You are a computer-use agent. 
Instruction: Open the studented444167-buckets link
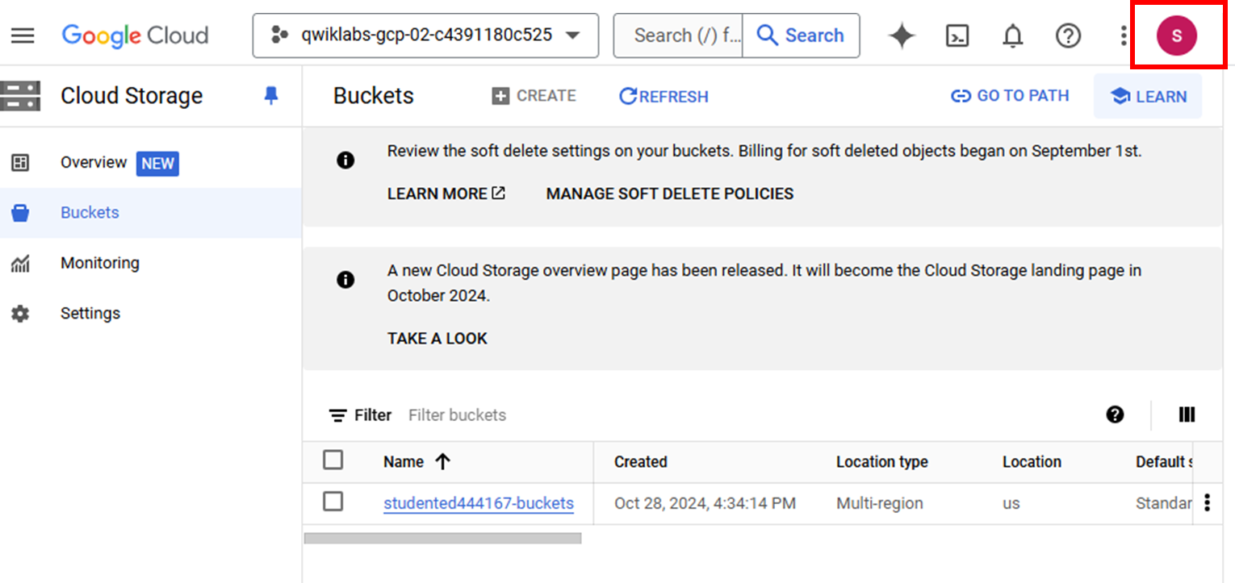(x=479, y=503)
